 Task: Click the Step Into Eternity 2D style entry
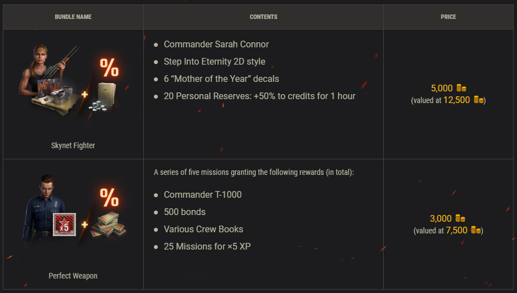[214, 61]
